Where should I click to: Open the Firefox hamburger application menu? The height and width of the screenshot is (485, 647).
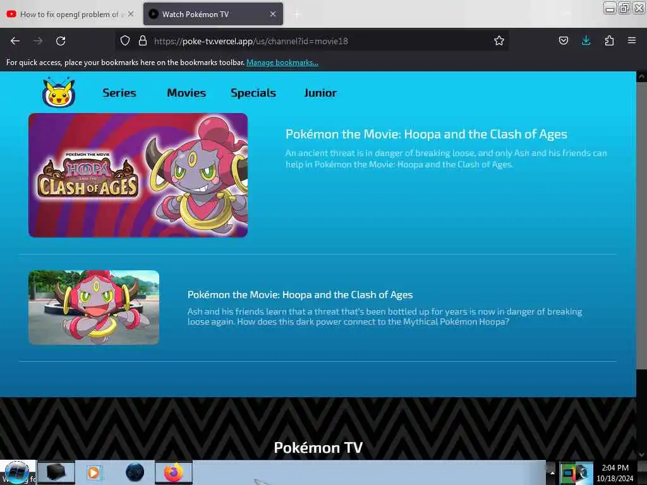tap(632, 40)
